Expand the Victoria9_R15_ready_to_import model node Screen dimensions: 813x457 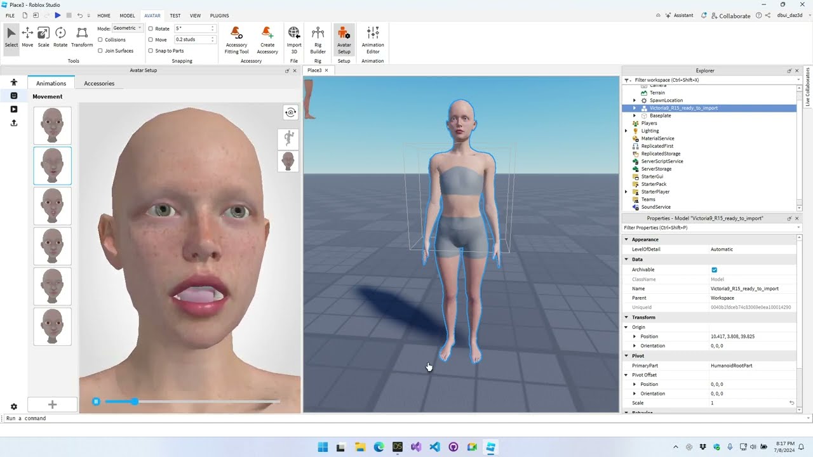click(634, 108)
